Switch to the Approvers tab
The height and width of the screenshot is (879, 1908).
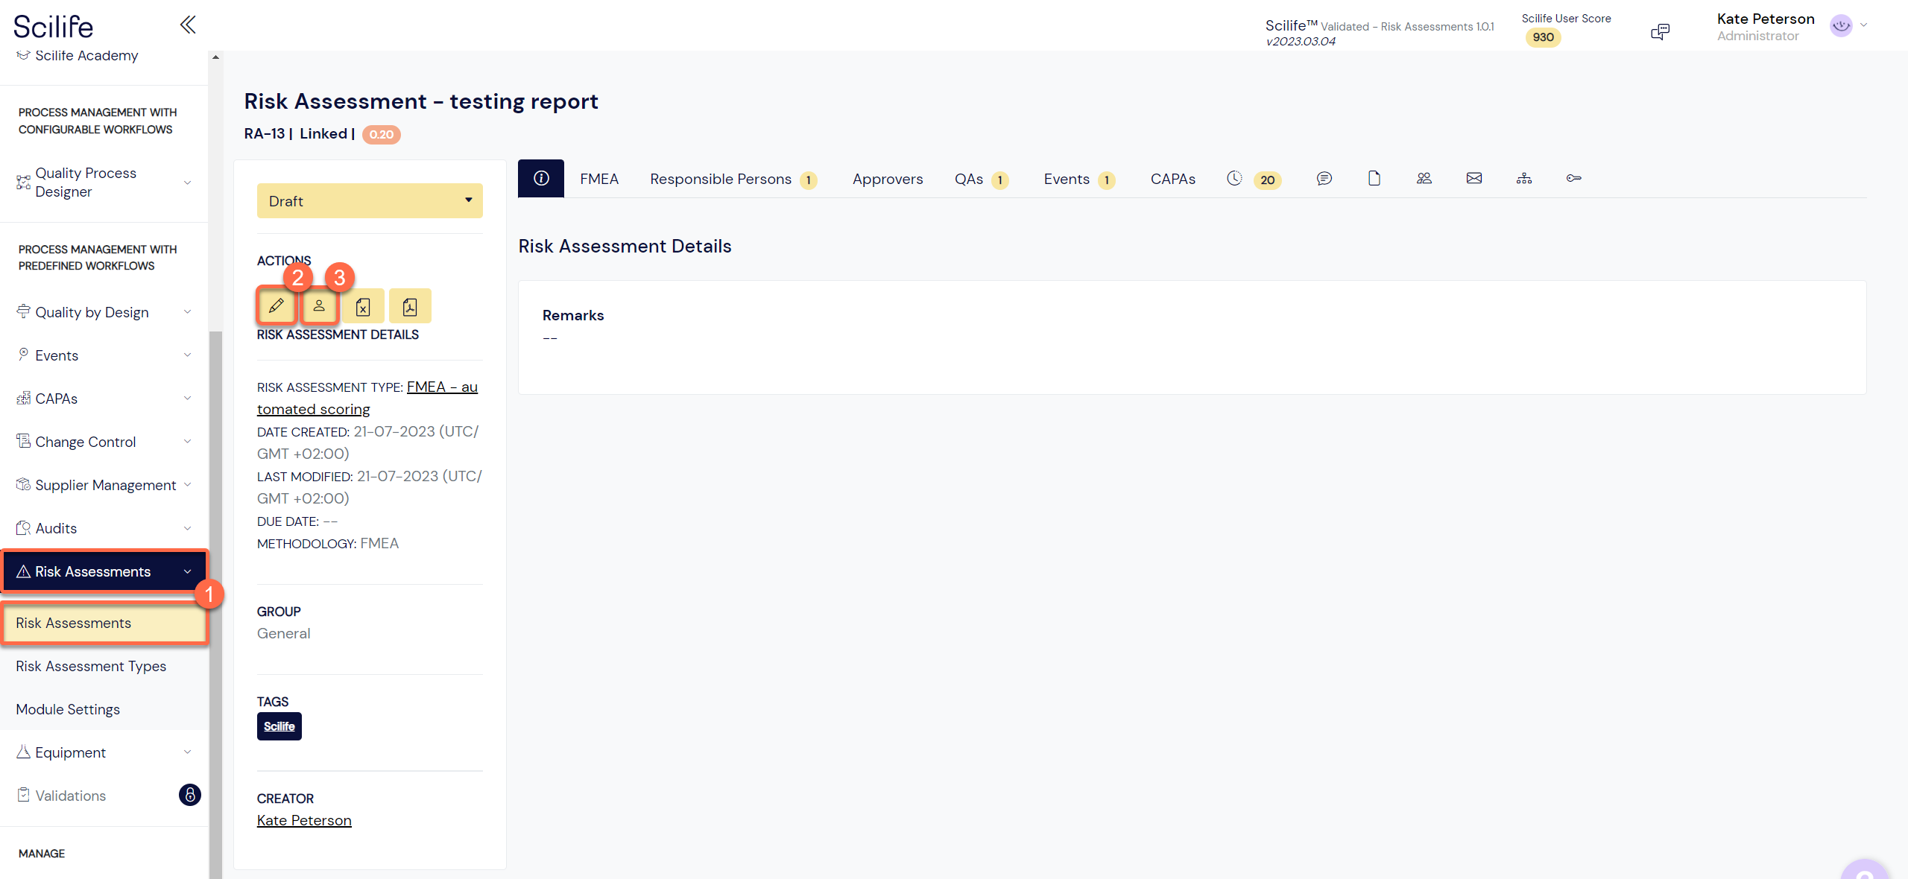click(x=888, y=179)
